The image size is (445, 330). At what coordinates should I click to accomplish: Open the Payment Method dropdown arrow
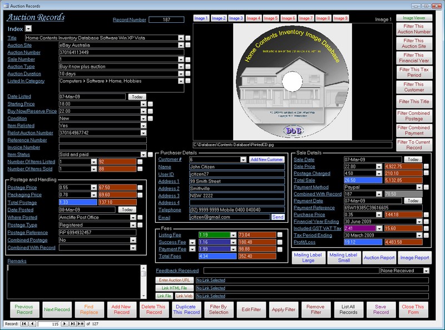coord(419,187)
